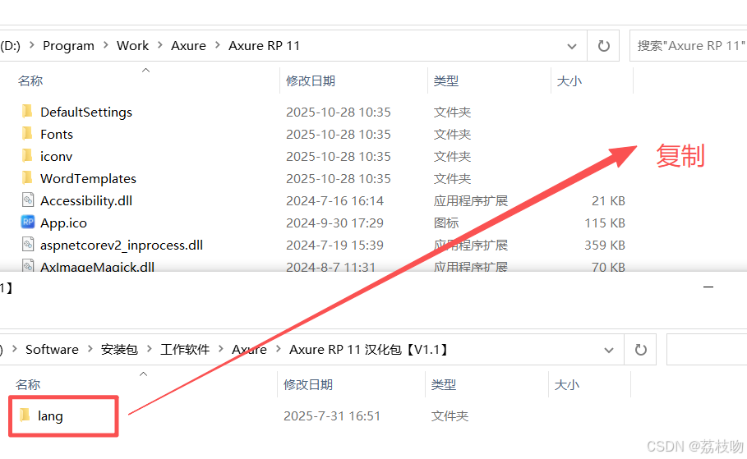Click the 2025-7-31 16:51 date cell
747x459 pixels.
[332, 416]
